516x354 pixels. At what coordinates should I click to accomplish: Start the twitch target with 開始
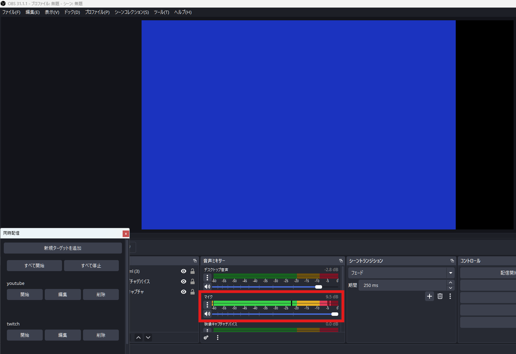tap(25, 335)
